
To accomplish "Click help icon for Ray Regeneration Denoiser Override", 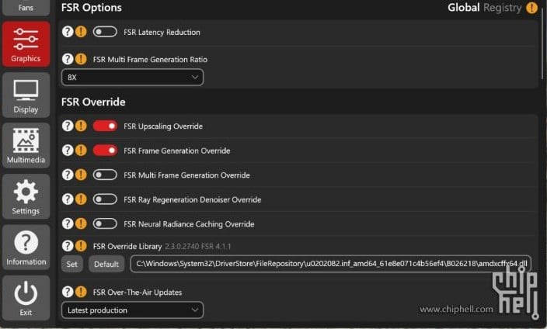I will 68,199.
